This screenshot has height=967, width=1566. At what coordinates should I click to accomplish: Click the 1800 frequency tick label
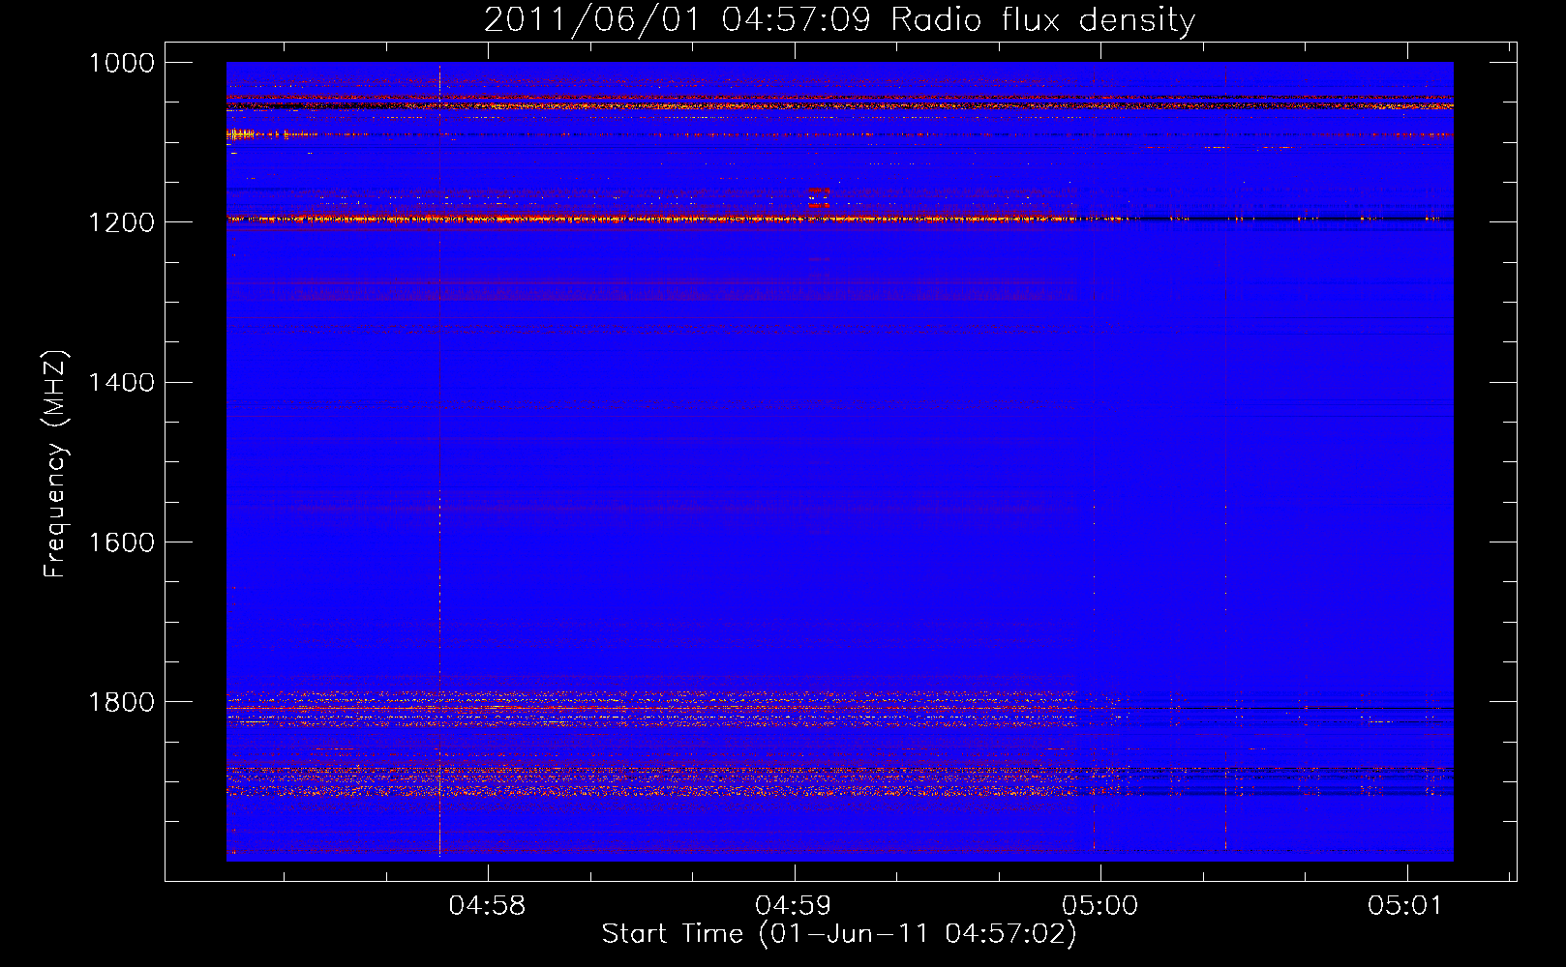pos(122,702)
